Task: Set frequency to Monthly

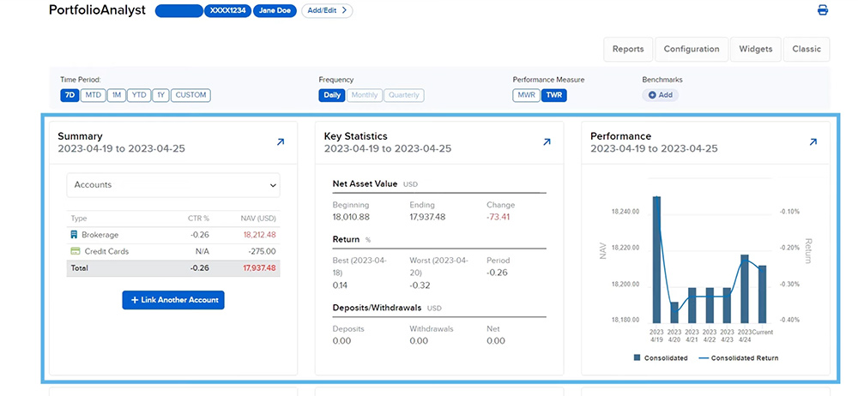Action: click(x=365, y=95)
